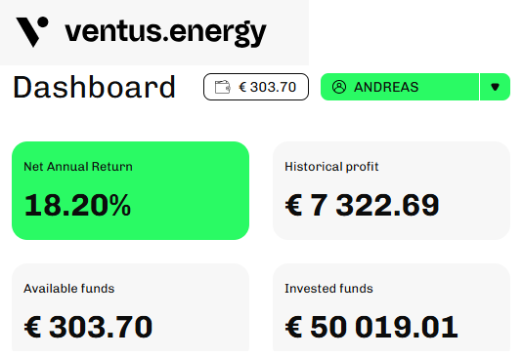Click the user profile avatar icon
523x357 pixels.
click(339, 87)
